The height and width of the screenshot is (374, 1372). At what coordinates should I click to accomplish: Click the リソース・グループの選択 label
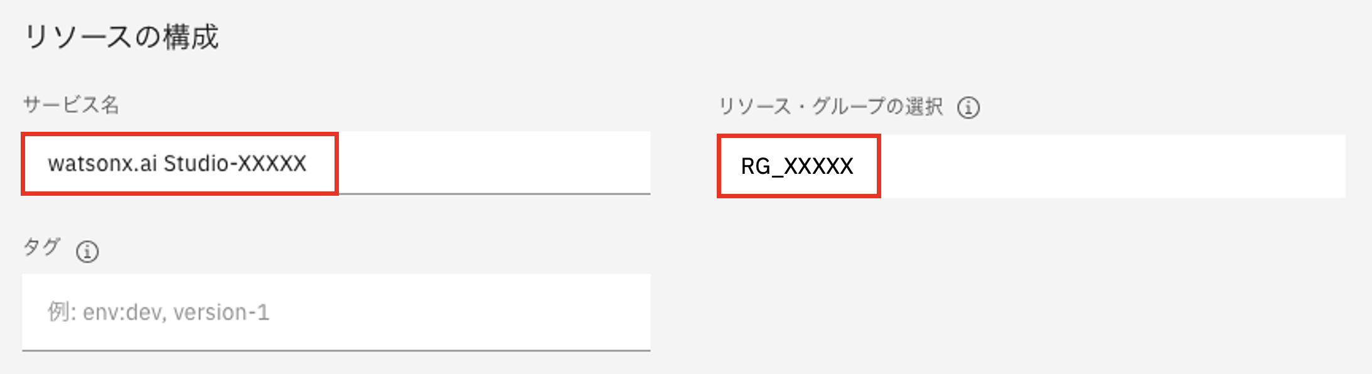(x=830, y=107)
